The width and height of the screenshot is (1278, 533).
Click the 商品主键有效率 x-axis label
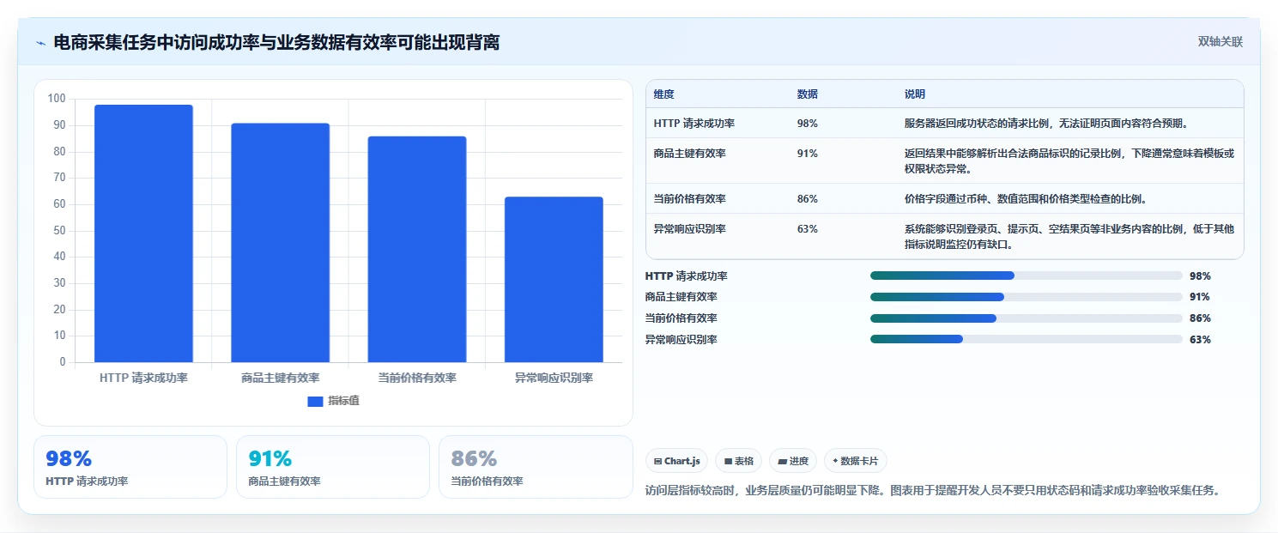pos(281,378)
